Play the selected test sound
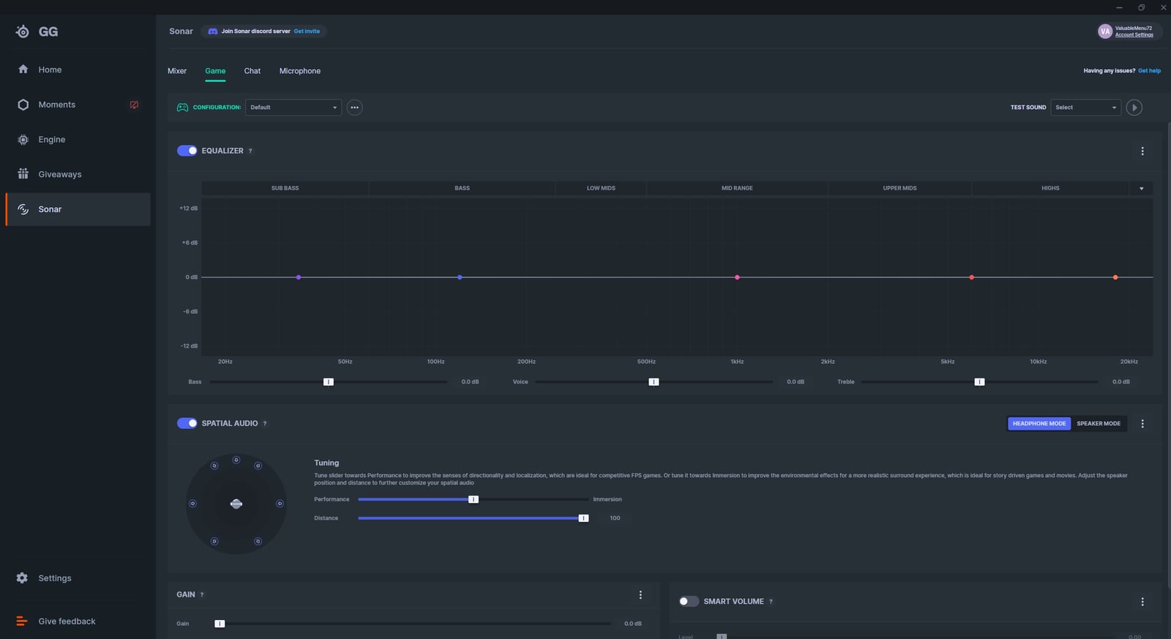 1134,108
